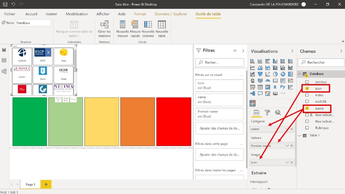The image size is (345, 194).
Task: Choose the slicer visualization icon
Action: tap(253, 87)
